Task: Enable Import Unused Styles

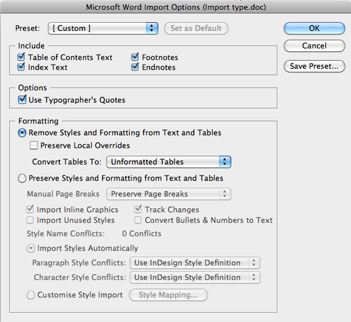Action: pos(30,220)
